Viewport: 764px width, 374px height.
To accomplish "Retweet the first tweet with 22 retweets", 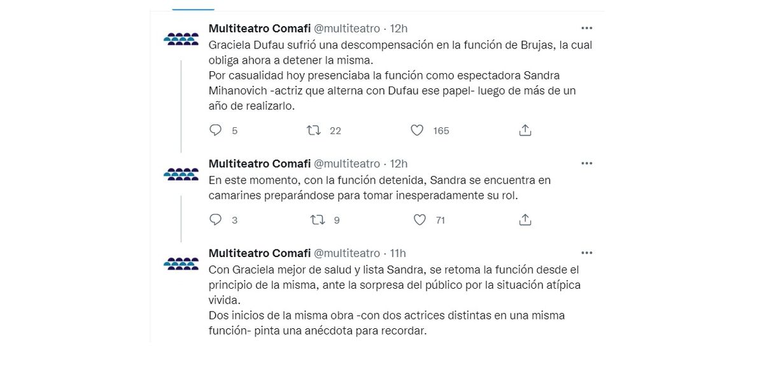I will click(x=313, y=130).
